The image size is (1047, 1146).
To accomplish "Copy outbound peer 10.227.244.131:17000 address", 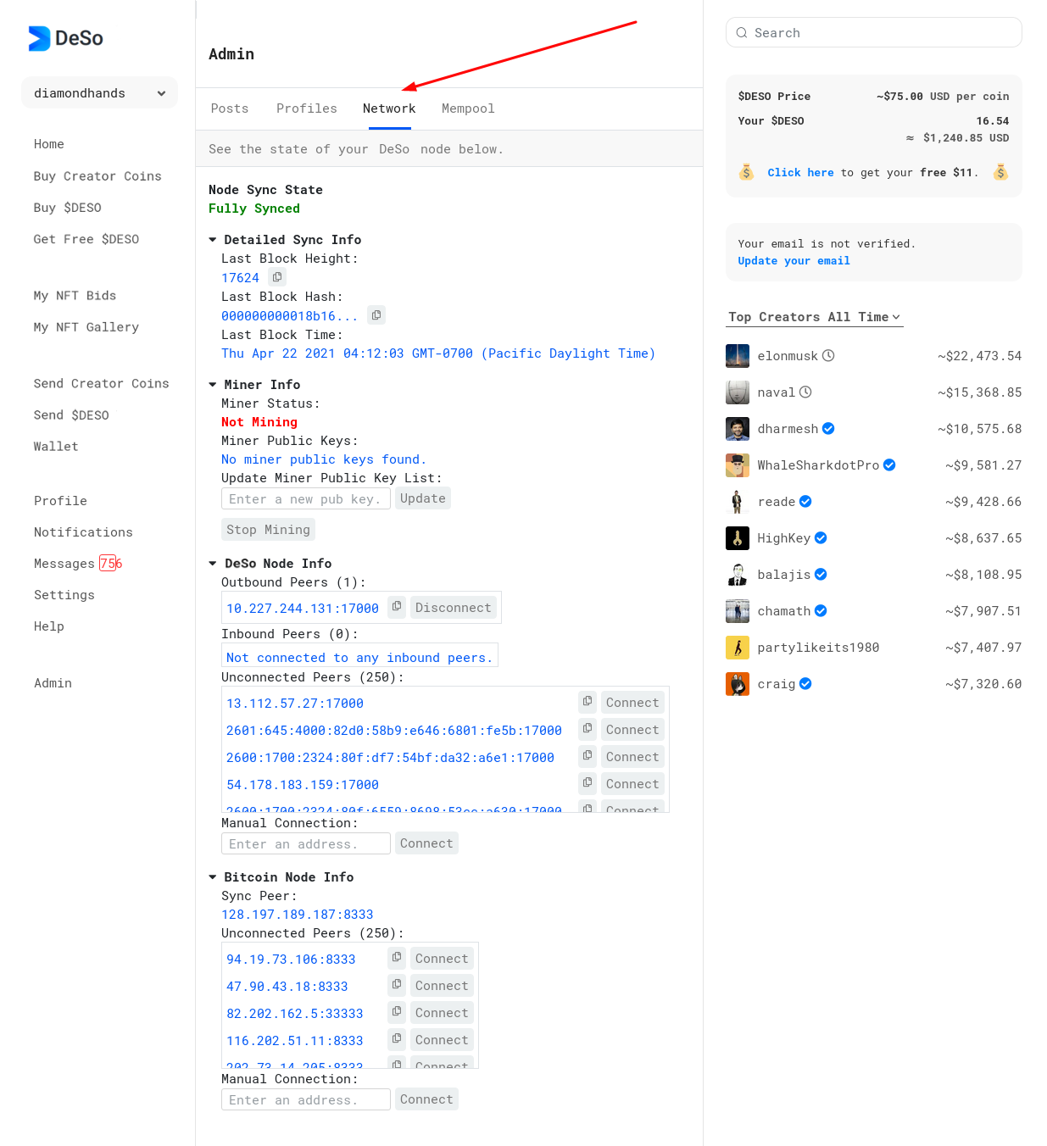I will (x=397, y=607).
